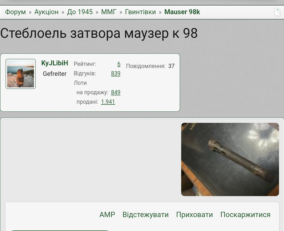Viewport: 284px width, 231px height.
Task: Select the Gefreiter rank text
Action: (55, 74)
